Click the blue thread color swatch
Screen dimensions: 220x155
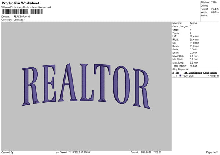coord(180,76)
